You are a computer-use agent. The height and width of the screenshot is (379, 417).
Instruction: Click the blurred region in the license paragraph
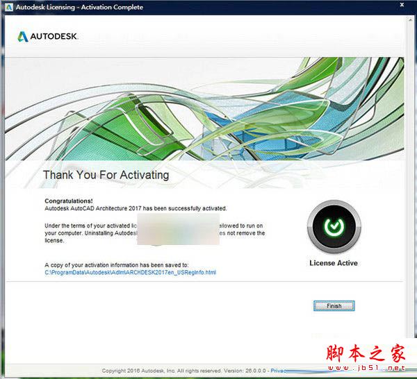coord(181,229)
